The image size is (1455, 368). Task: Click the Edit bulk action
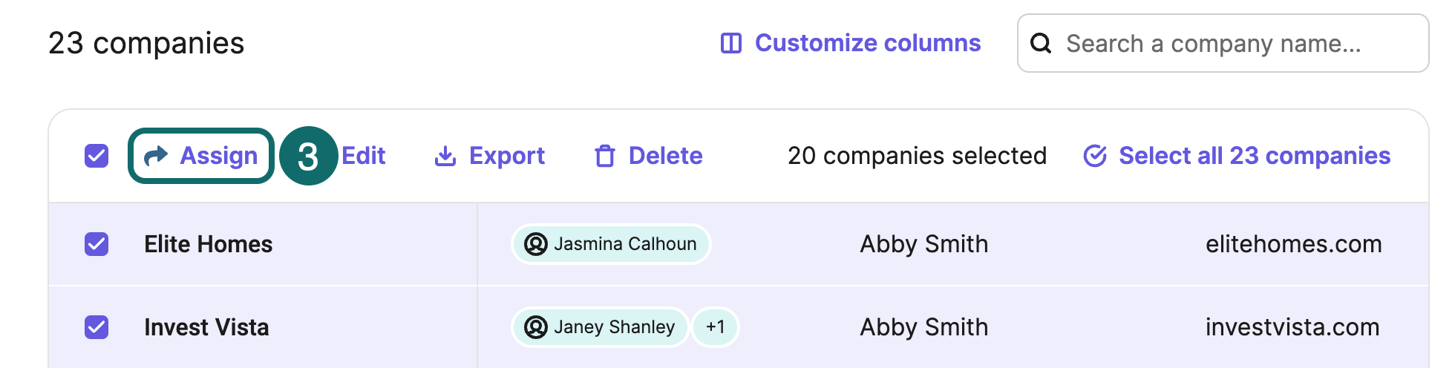coord(364,156)
